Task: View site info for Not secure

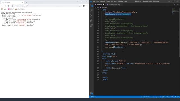Action: 16,6
